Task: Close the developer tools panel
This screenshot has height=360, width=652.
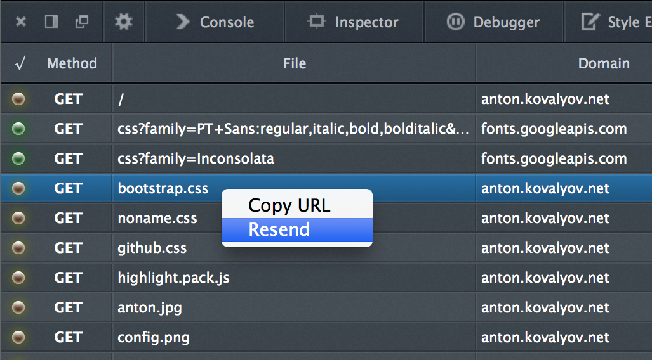Action: [x=21, y=22]
